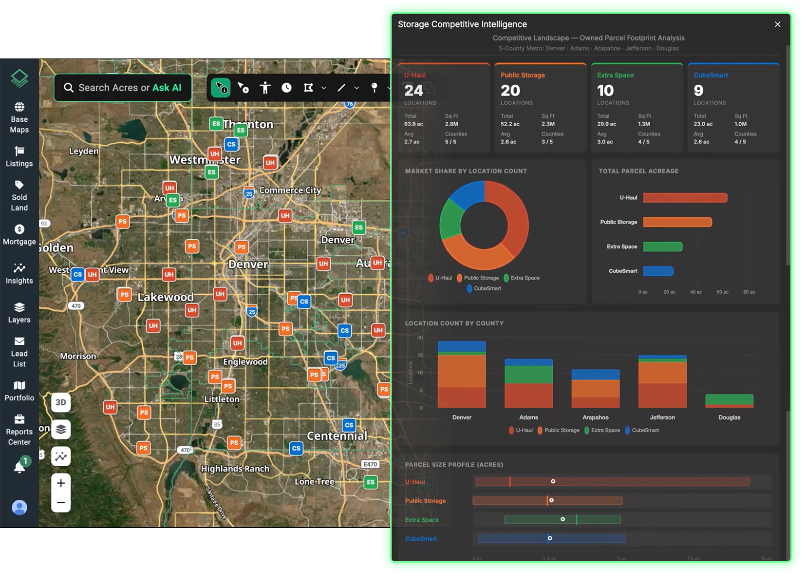Open notifications bell with badge 1
This screenshot has height=587, width=806.
(21, 465)
